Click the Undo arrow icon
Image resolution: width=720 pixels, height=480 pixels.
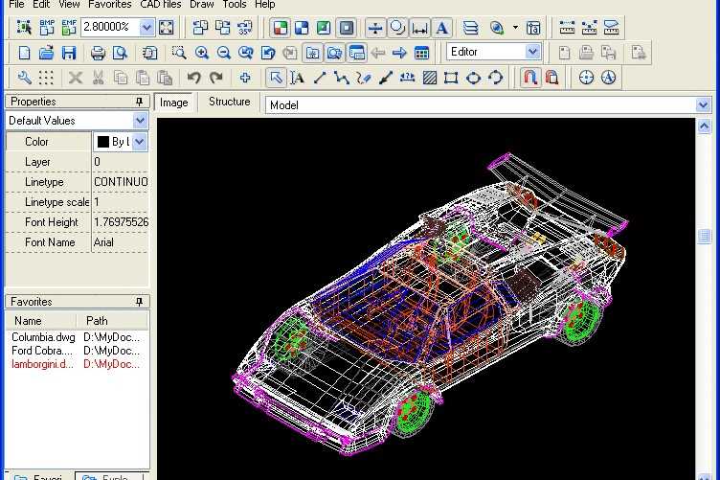click(x=194, y=78)
